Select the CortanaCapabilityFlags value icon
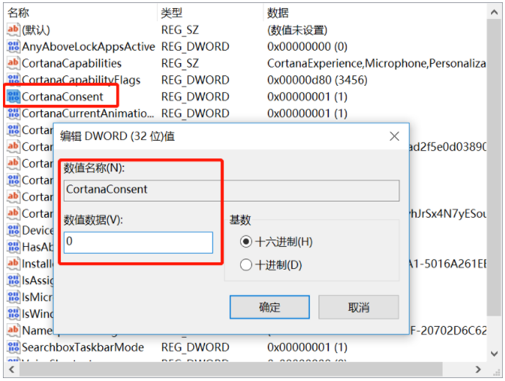 click(x=13, y=80)
